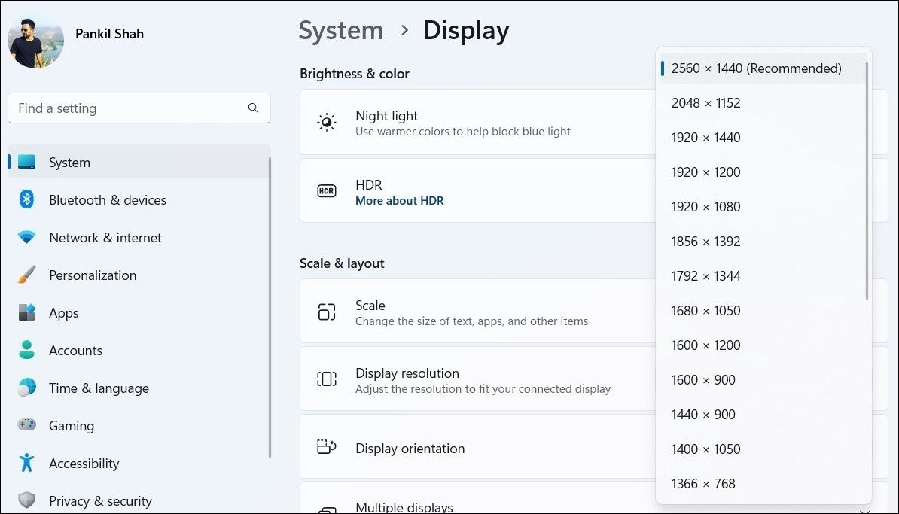Select the 1920 × 1080 resolution

coord(706,206)
